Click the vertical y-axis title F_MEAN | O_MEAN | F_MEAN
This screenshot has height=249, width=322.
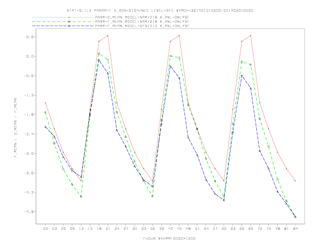click(15, 128)
